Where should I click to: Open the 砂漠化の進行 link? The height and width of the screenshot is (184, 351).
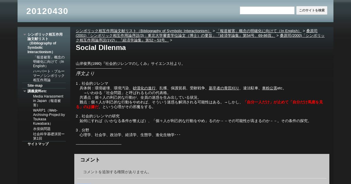[x=144, y=88]
